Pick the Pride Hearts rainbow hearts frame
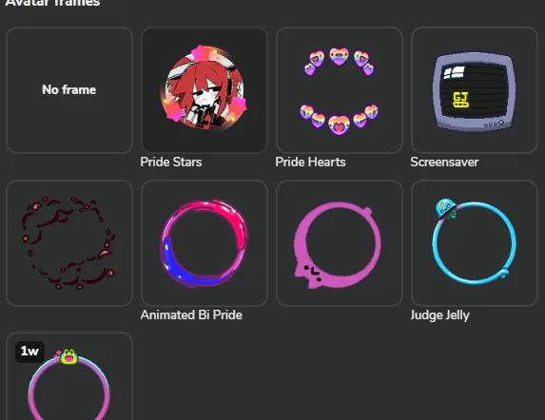The image size is (545, 420). 340,90
